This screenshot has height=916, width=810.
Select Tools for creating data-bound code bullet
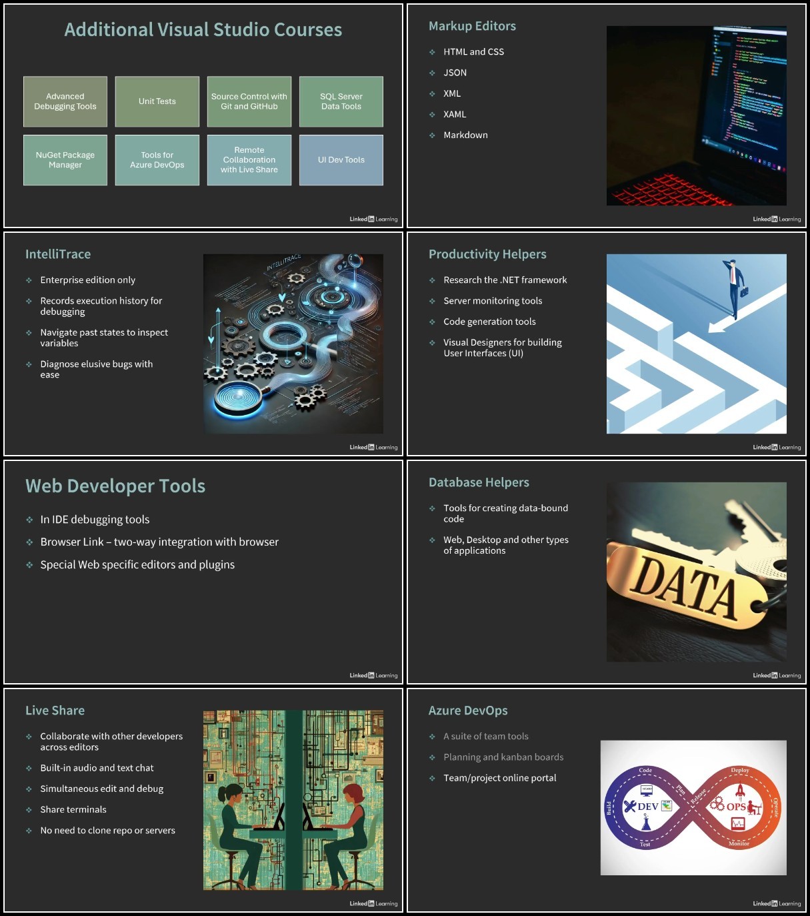[506, 514]
